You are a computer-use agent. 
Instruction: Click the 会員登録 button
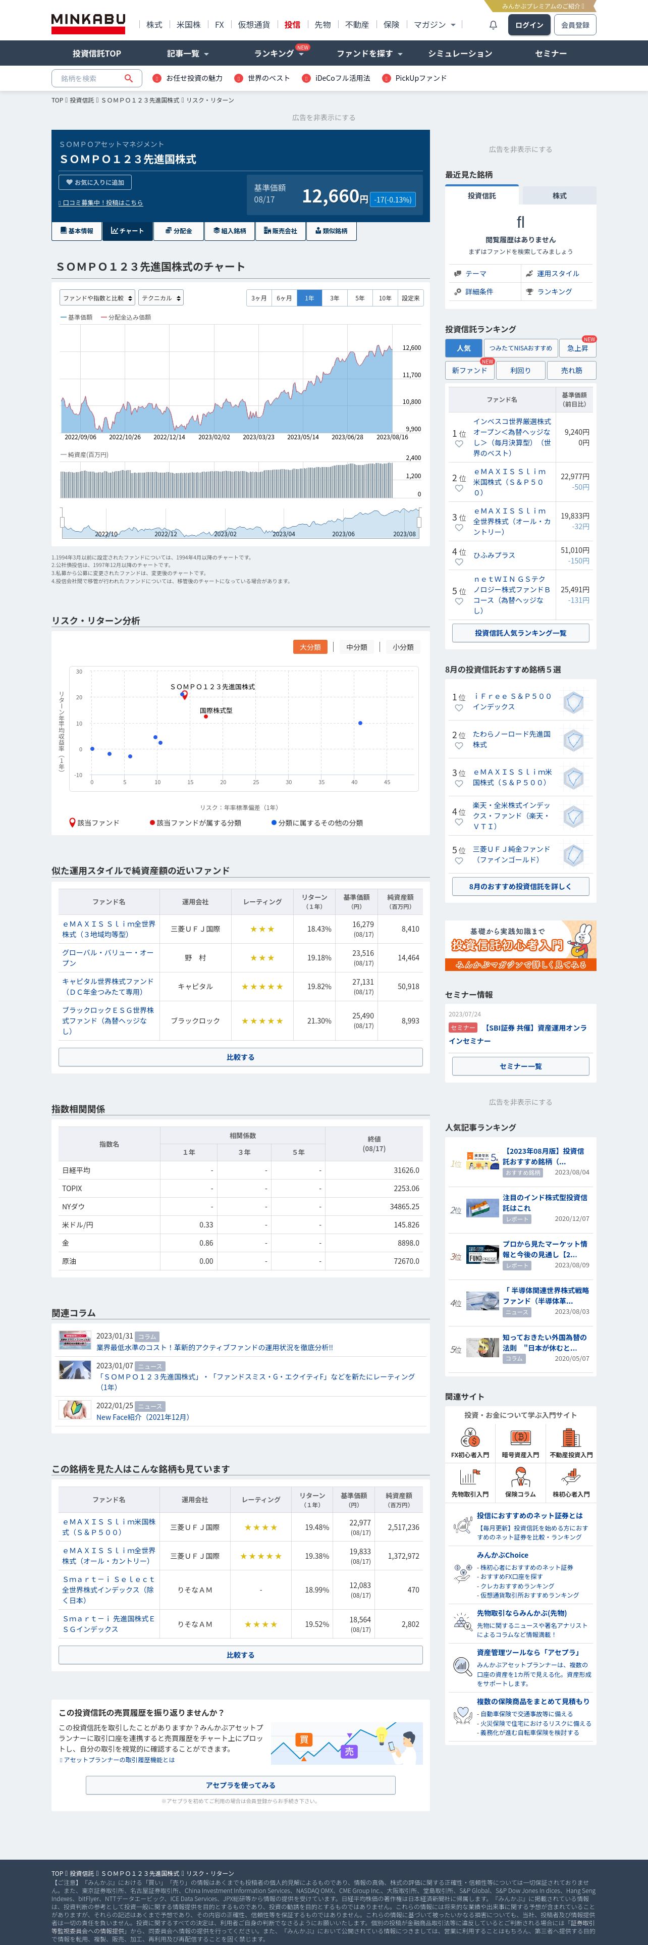pos(575,25)
